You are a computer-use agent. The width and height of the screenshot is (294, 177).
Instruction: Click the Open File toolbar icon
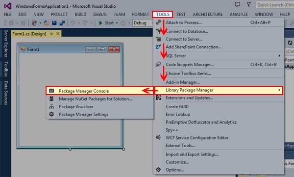click(46, 23)
